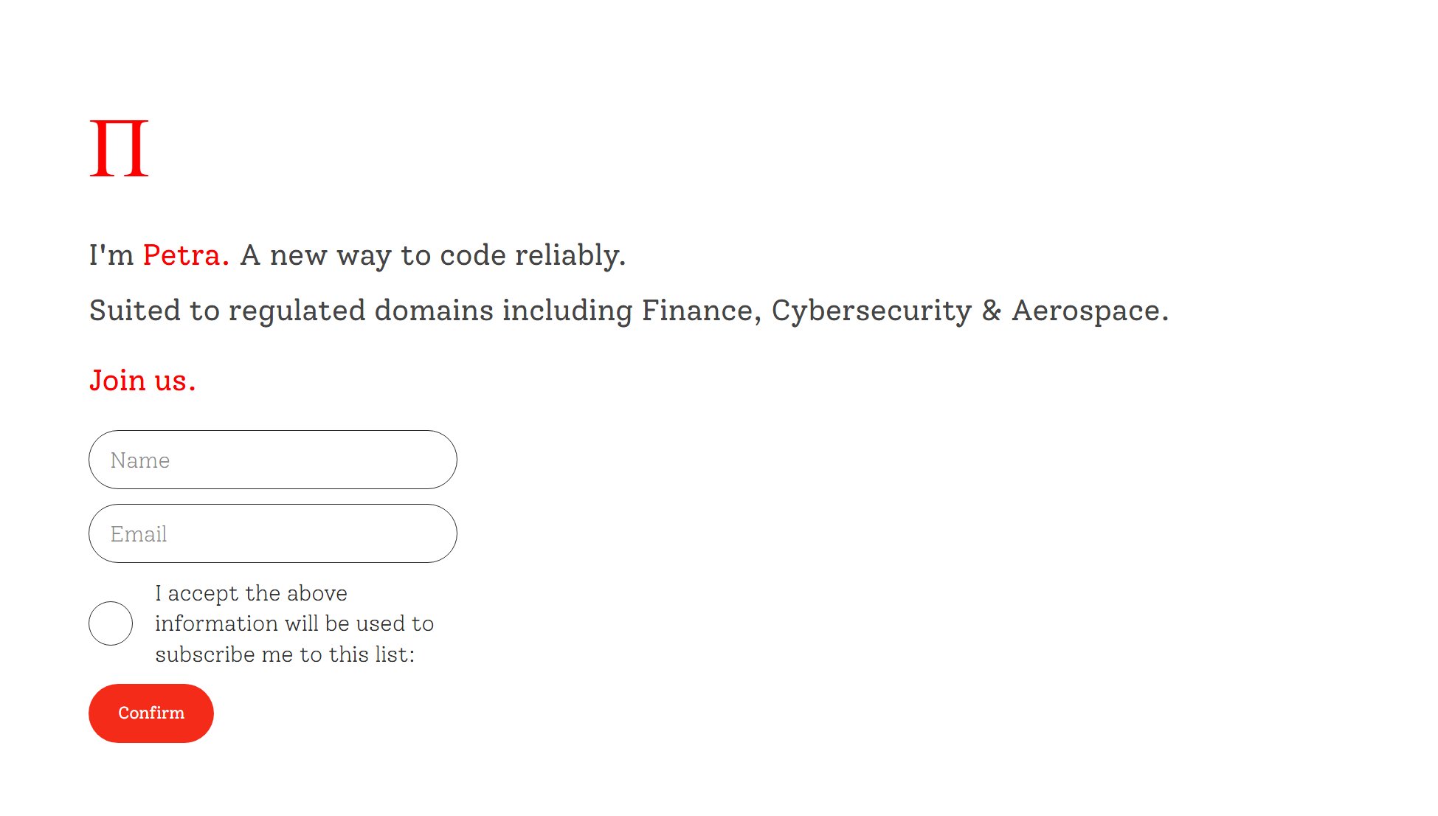
Task: Focus the Name input field
Action: pos(272,460)
